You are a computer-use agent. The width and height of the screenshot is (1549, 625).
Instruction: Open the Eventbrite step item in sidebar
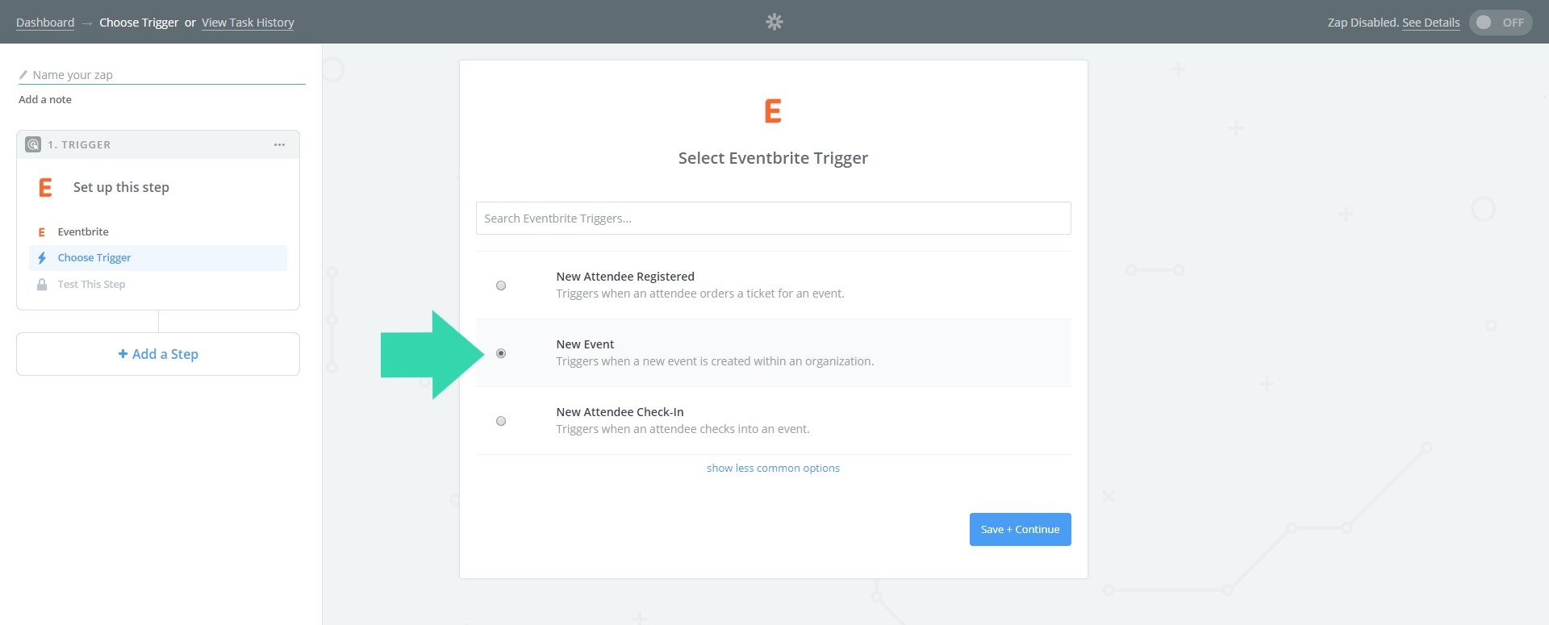pyautogui.click(x=83, y=232)
